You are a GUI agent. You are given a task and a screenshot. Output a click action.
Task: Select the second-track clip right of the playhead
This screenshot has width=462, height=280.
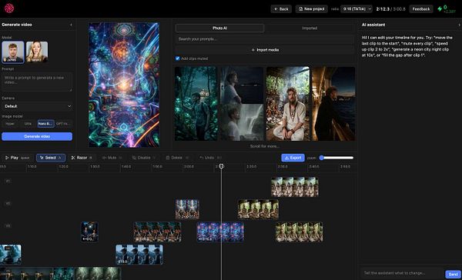tap(258, 209)
